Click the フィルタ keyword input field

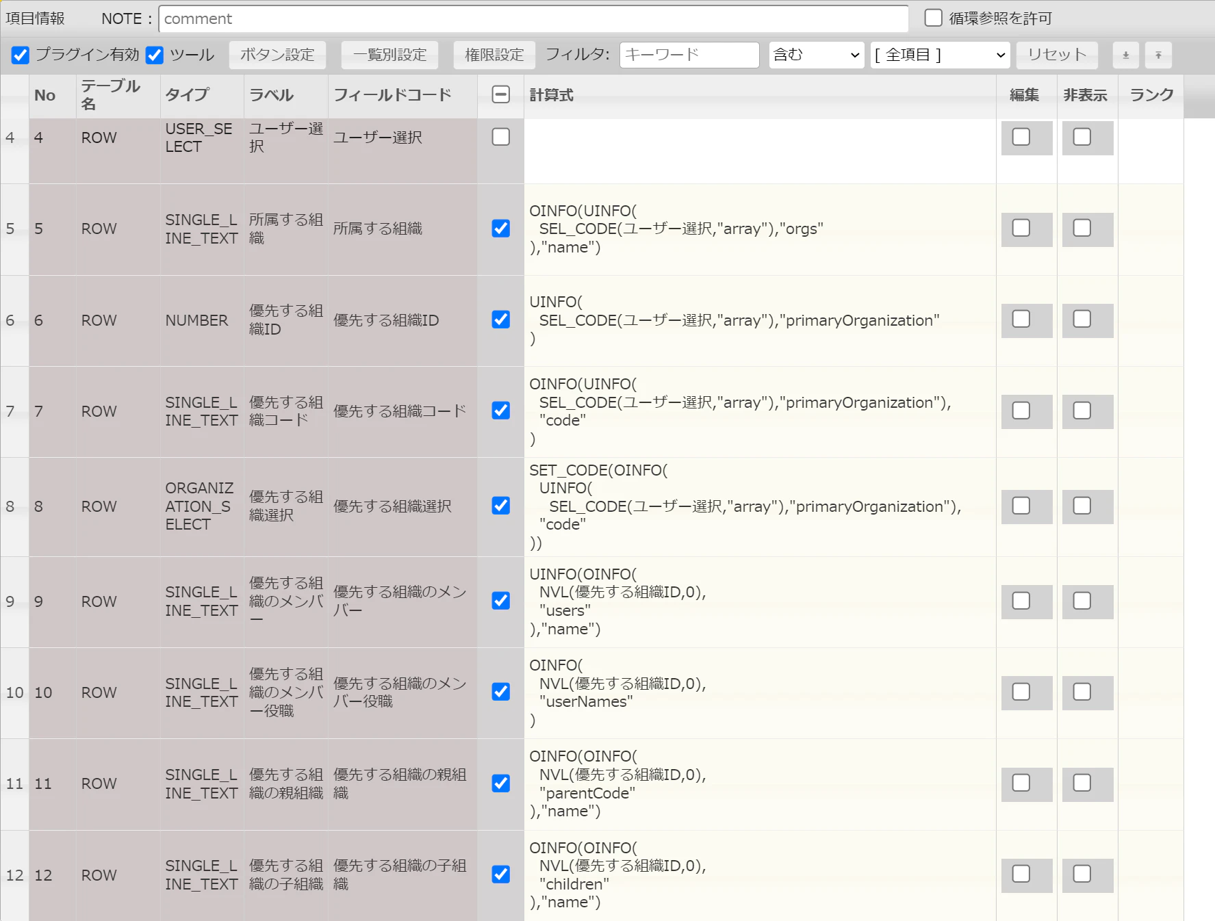click(x=689, y=55)
